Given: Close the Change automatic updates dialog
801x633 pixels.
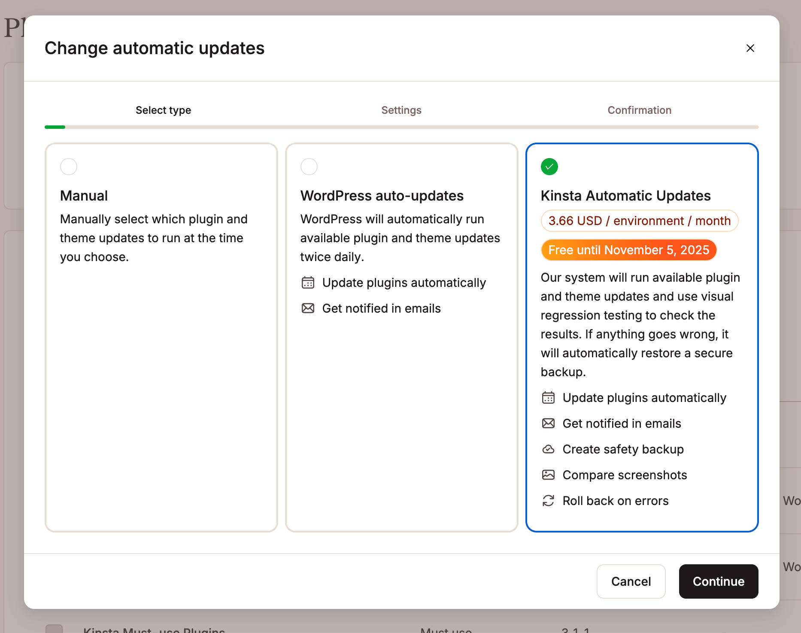Looking at the screenshot, I should pyautogui.click(x=750, y=48).
